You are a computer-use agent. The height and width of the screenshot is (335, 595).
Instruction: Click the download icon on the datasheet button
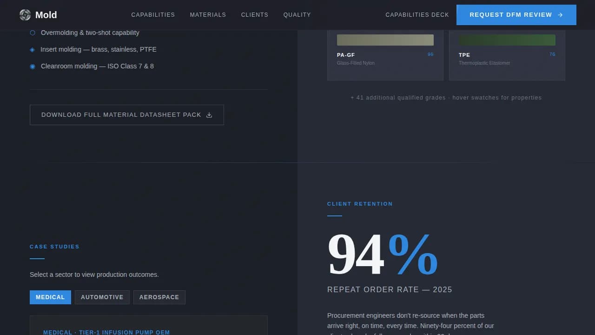(x=209, y=114)
